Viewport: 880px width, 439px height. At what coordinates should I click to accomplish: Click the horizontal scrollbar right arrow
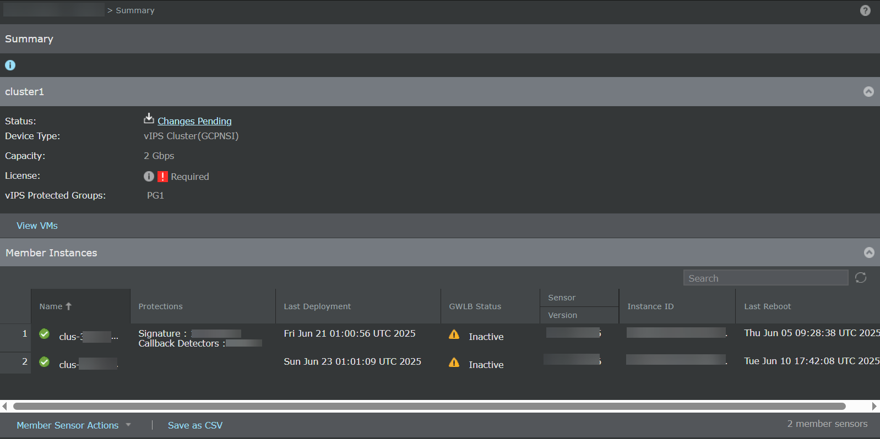pos(874,407)
